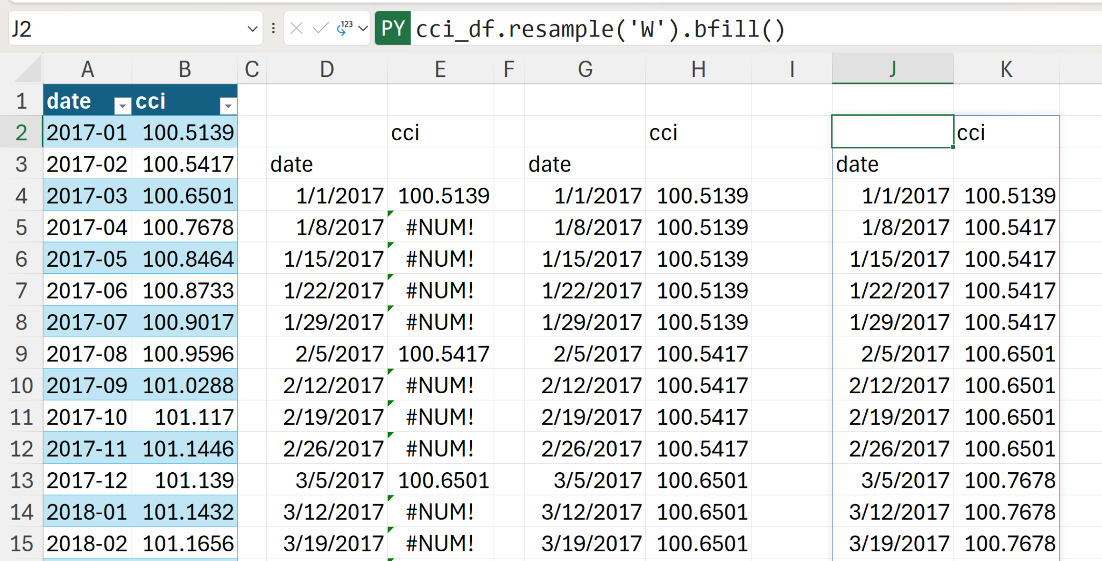
Task: Expand the Python output mode chevron
Action: (363, 29)
